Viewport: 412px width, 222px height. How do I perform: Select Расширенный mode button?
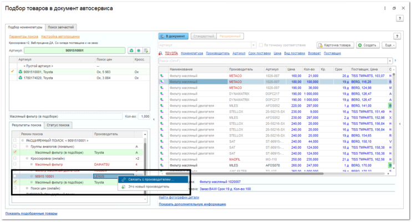pyautogui.click(x=230, y=36)
